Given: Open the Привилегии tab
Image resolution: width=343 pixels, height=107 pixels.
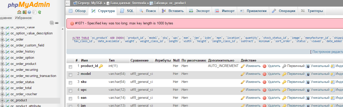Looking at the screenshot, I should pyautogui.click(x=253, y=11).
